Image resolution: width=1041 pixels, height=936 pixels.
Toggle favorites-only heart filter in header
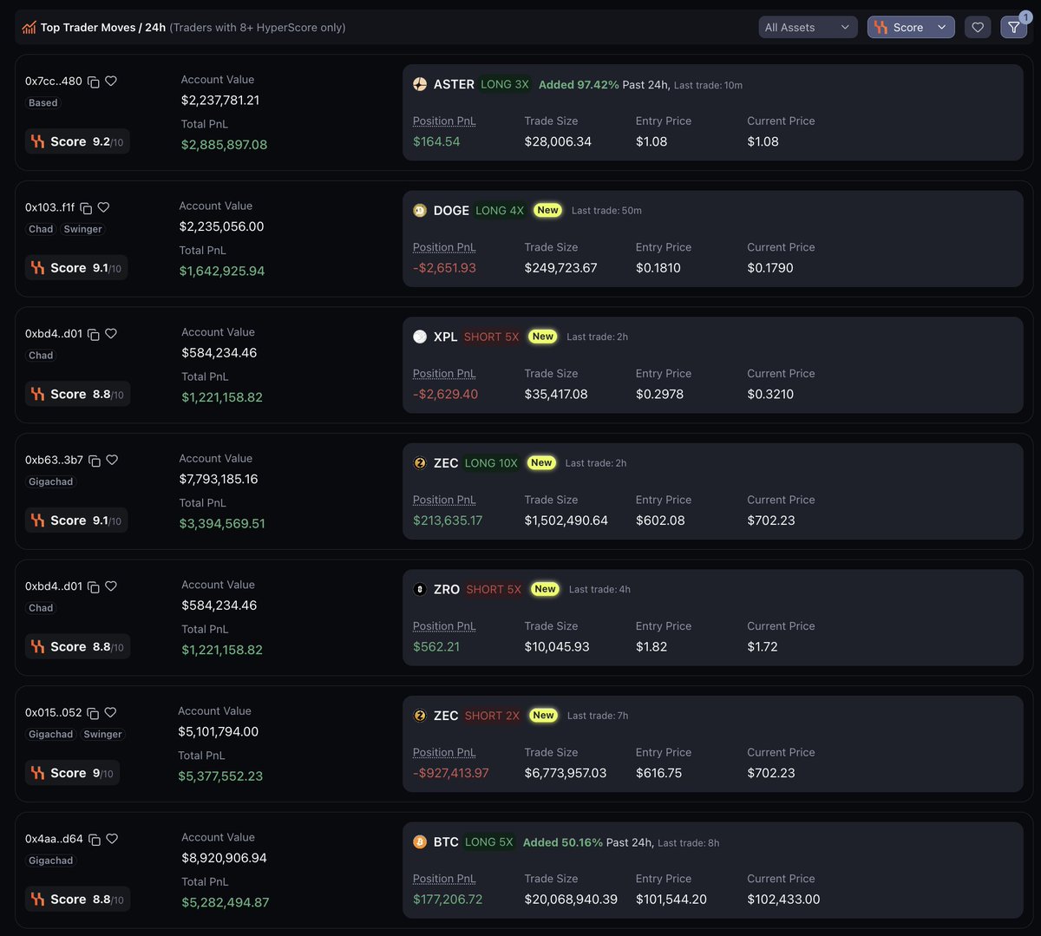[978, 28]
